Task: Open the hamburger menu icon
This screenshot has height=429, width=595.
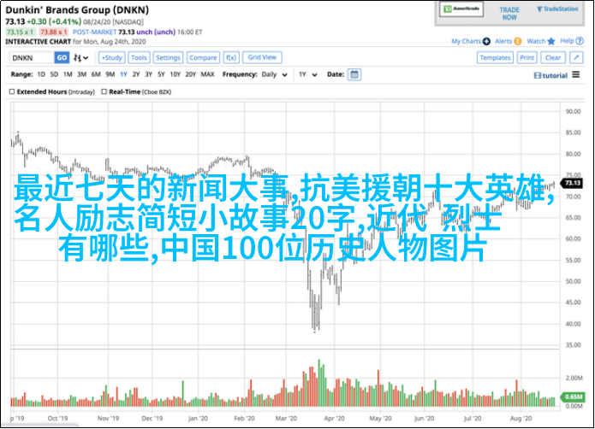Action: click(576, 74)
